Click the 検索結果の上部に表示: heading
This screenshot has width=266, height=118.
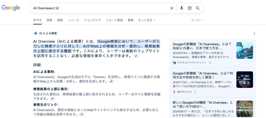pos(51,89)
